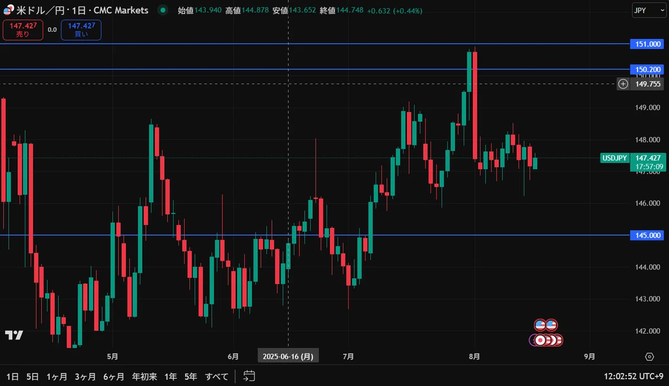Screen dimensions: 669x386
Task: Select the 150.200 horizontal line label
Action: 647,70
